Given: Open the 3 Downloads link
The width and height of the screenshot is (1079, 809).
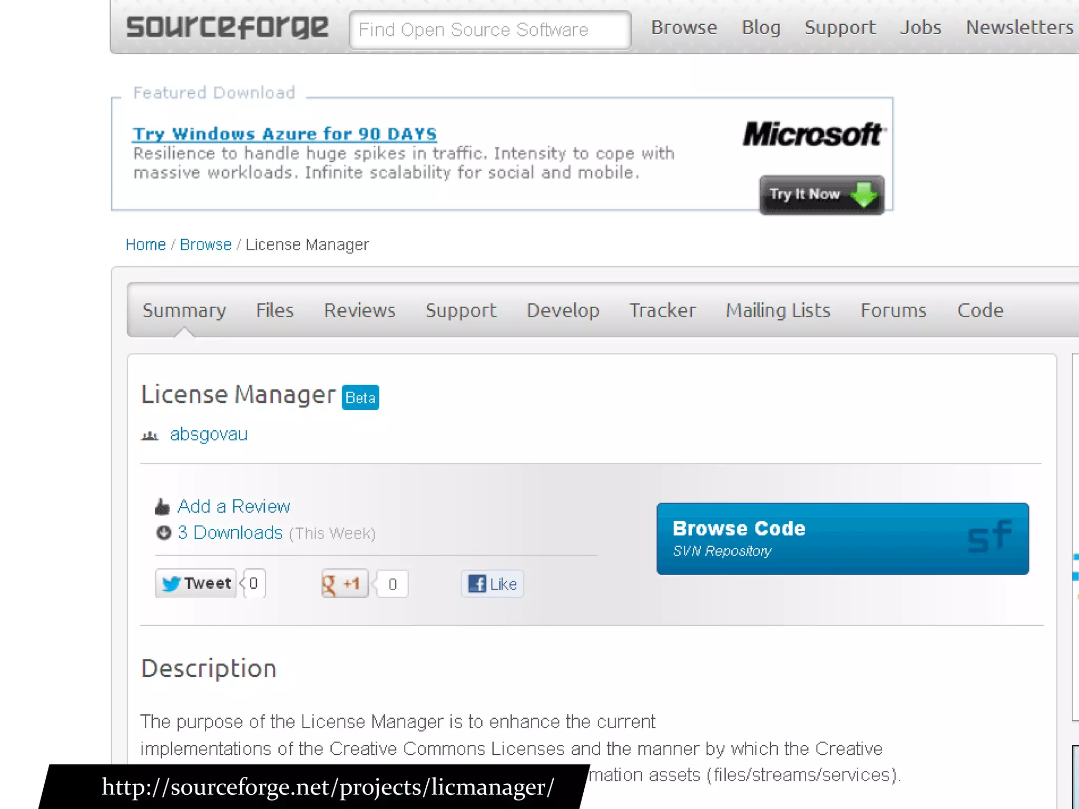Looking at the screenshot, I should tap(230, 532).
